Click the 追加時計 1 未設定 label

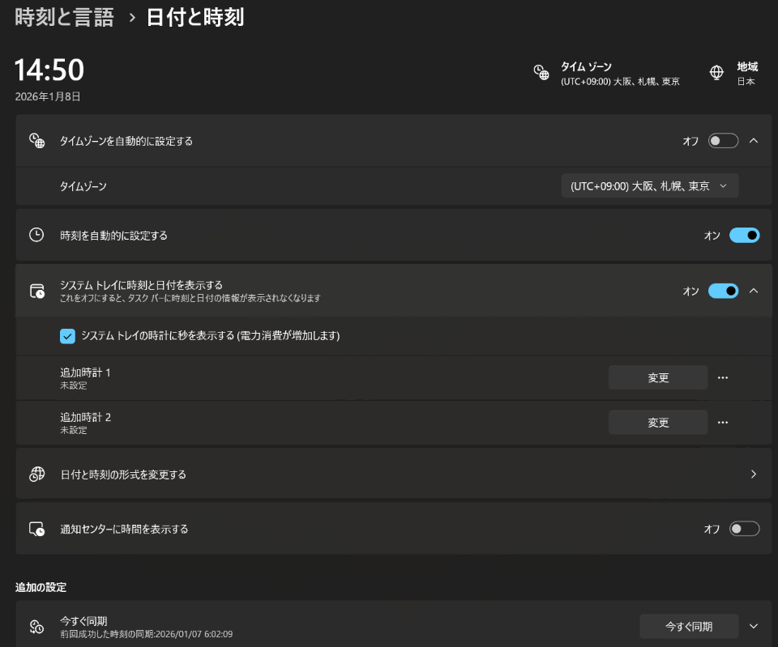[x=85, y=378]
